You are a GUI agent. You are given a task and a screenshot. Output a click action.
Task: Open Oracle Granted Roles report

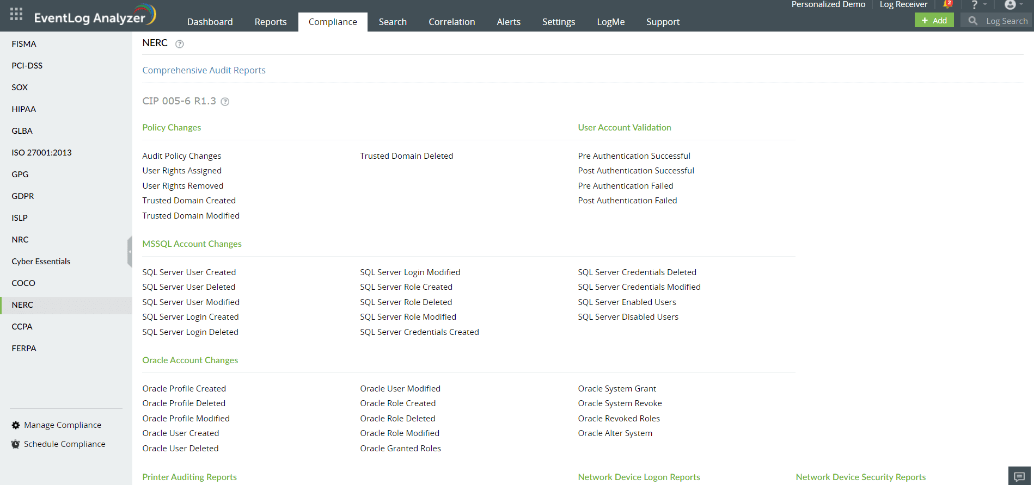tap(400, 449)
